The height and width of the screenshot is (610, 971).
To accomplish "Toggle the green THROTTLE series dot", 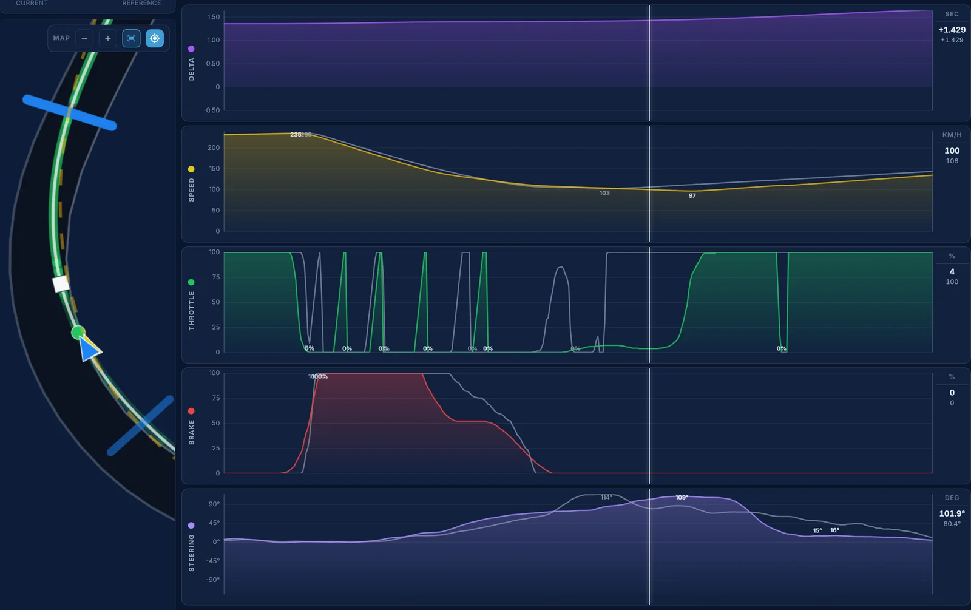I will [x=191, y=282].
